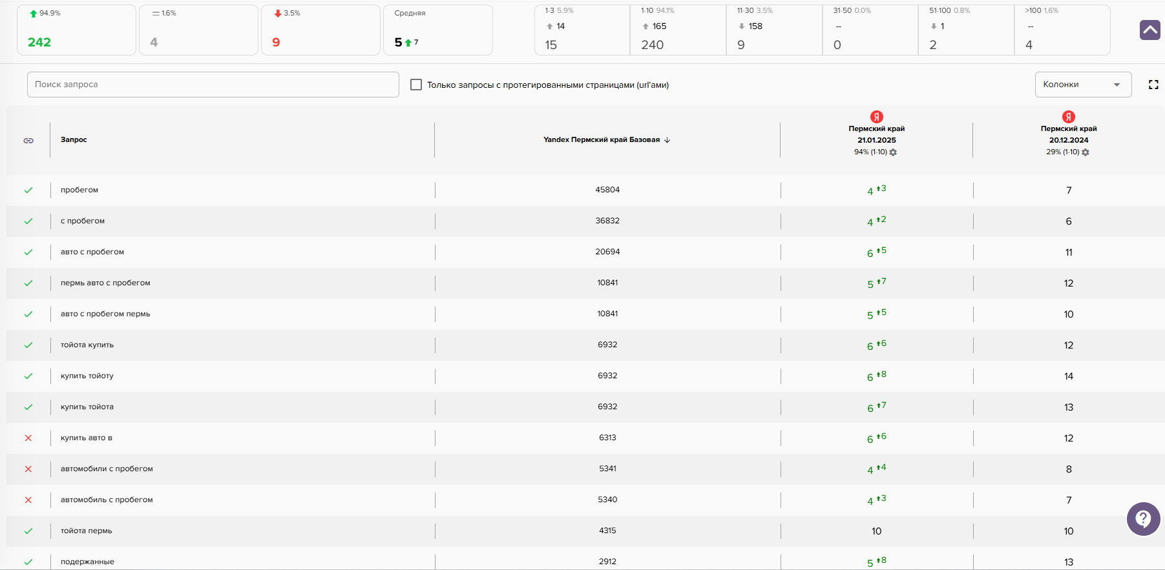Screen dimensions: 1165x570
Task: Click the 242 improved positions card
Action: (76, 30)
